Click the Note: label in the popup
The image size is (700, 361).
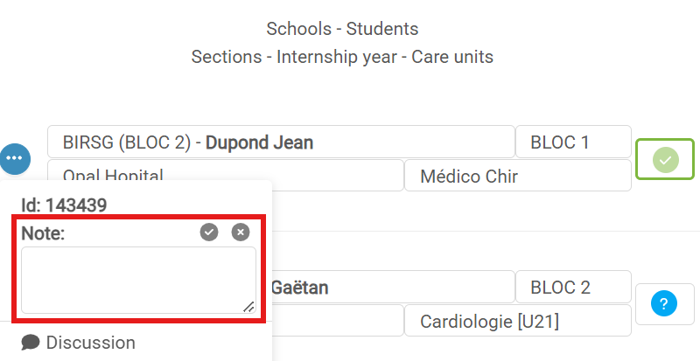[43, 233]
